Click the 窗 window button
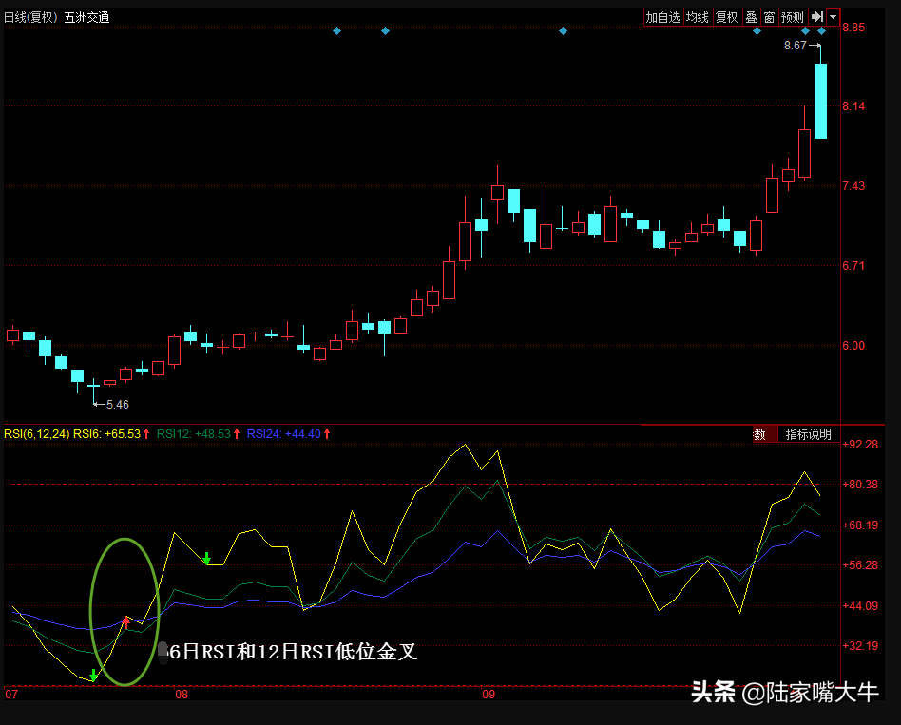The image size is (901, 725). [770, 17]
